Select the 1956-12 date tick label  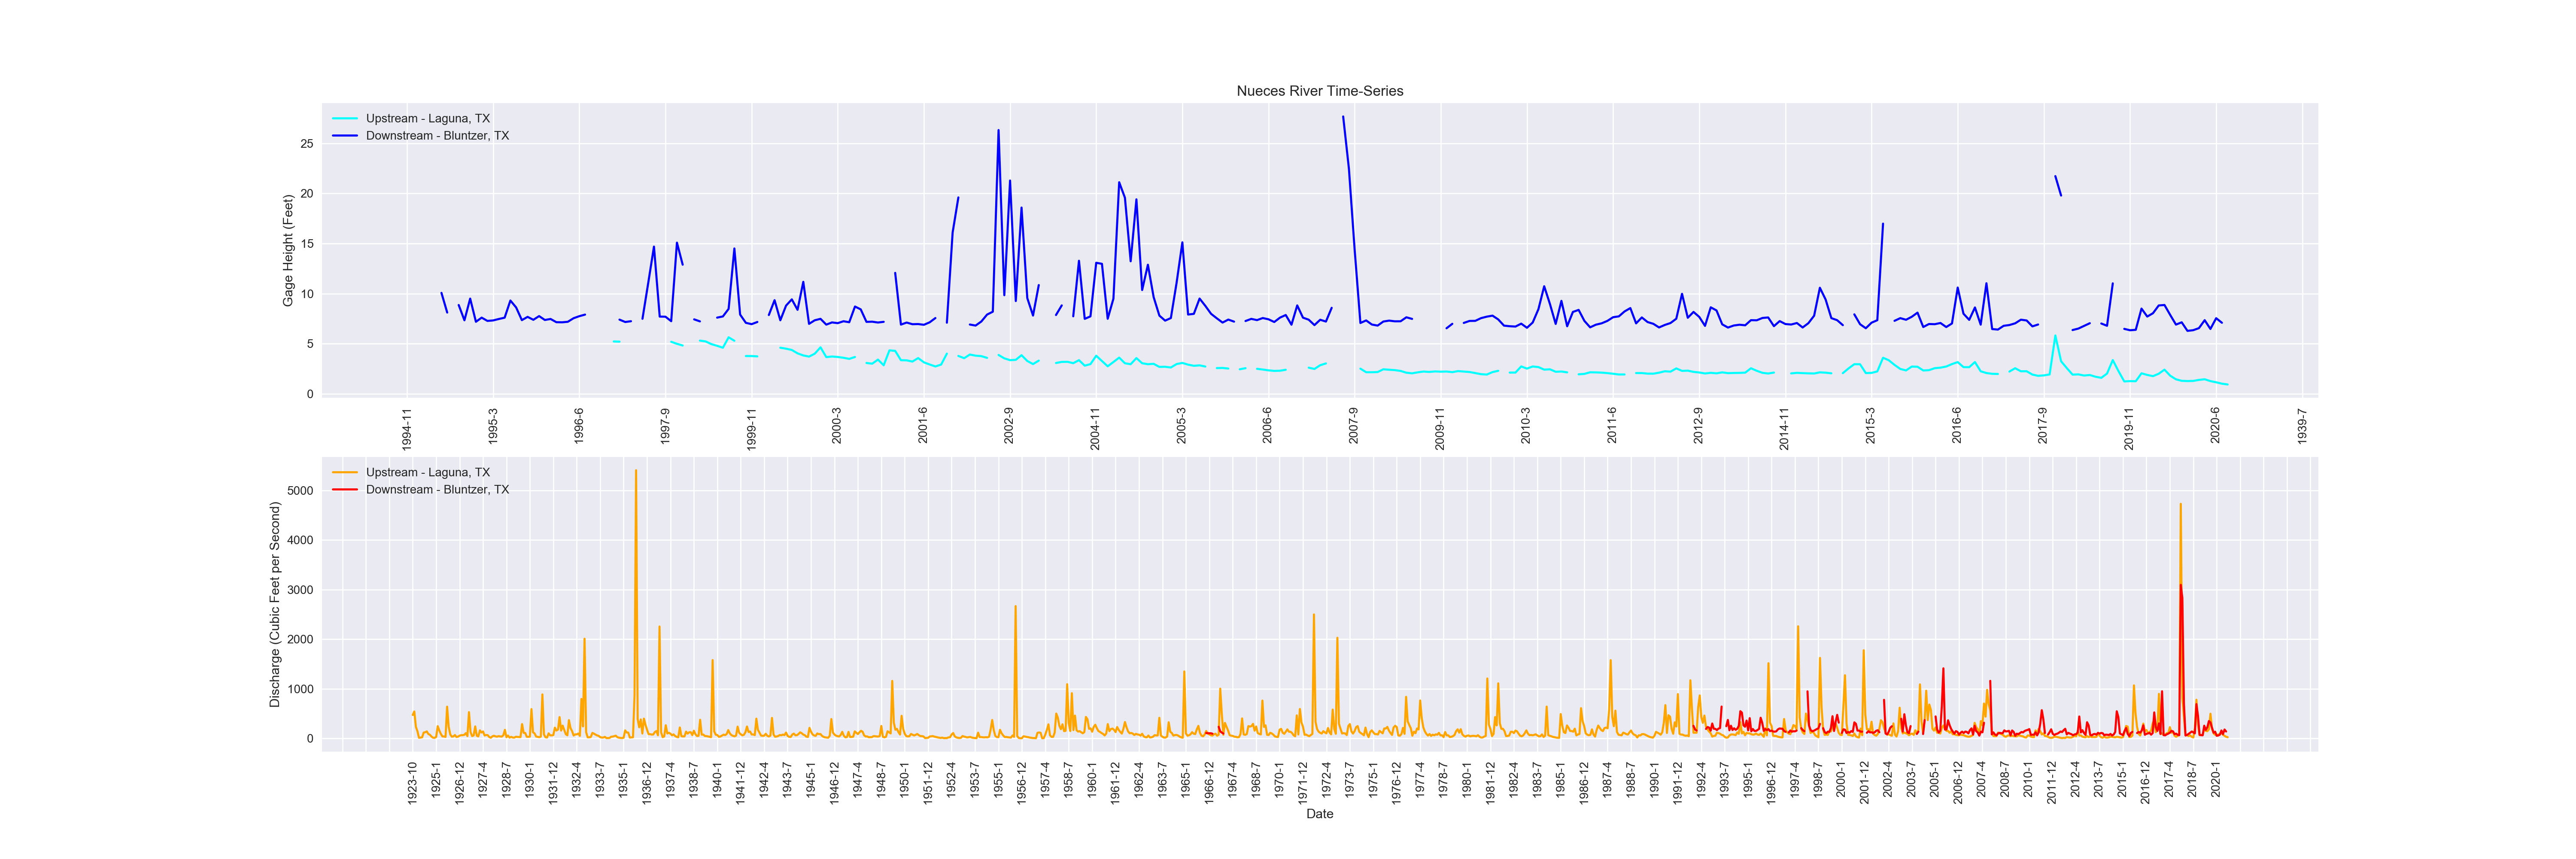tap(1021, 783)
